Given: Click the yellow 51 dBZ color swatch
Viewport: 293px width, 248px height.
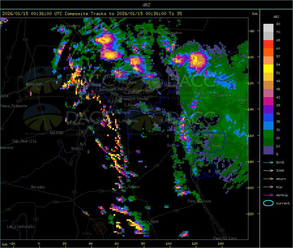Looking at the screenshot, I should click(x=268, y=69).
